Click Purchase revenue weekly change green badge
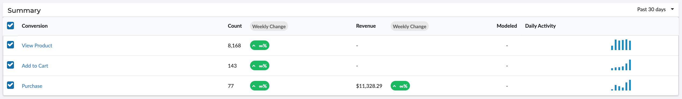682x99 pixels. coord(400,86)
